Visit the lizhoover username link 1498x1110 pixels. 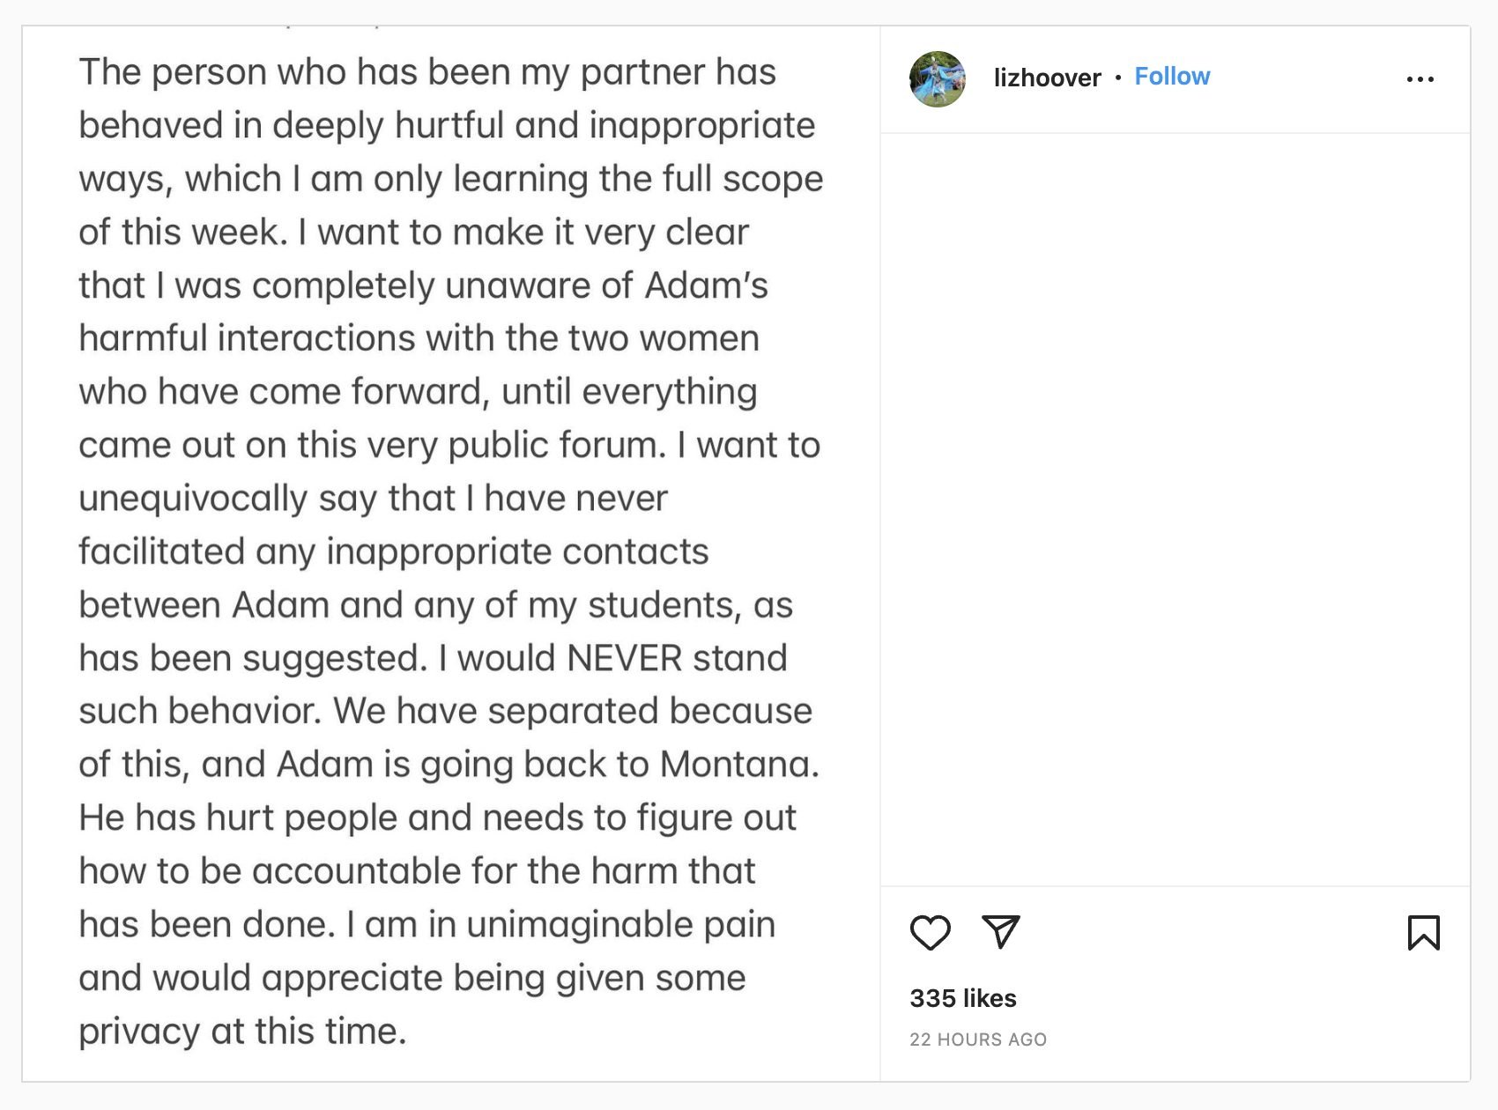pos(1047,78)
